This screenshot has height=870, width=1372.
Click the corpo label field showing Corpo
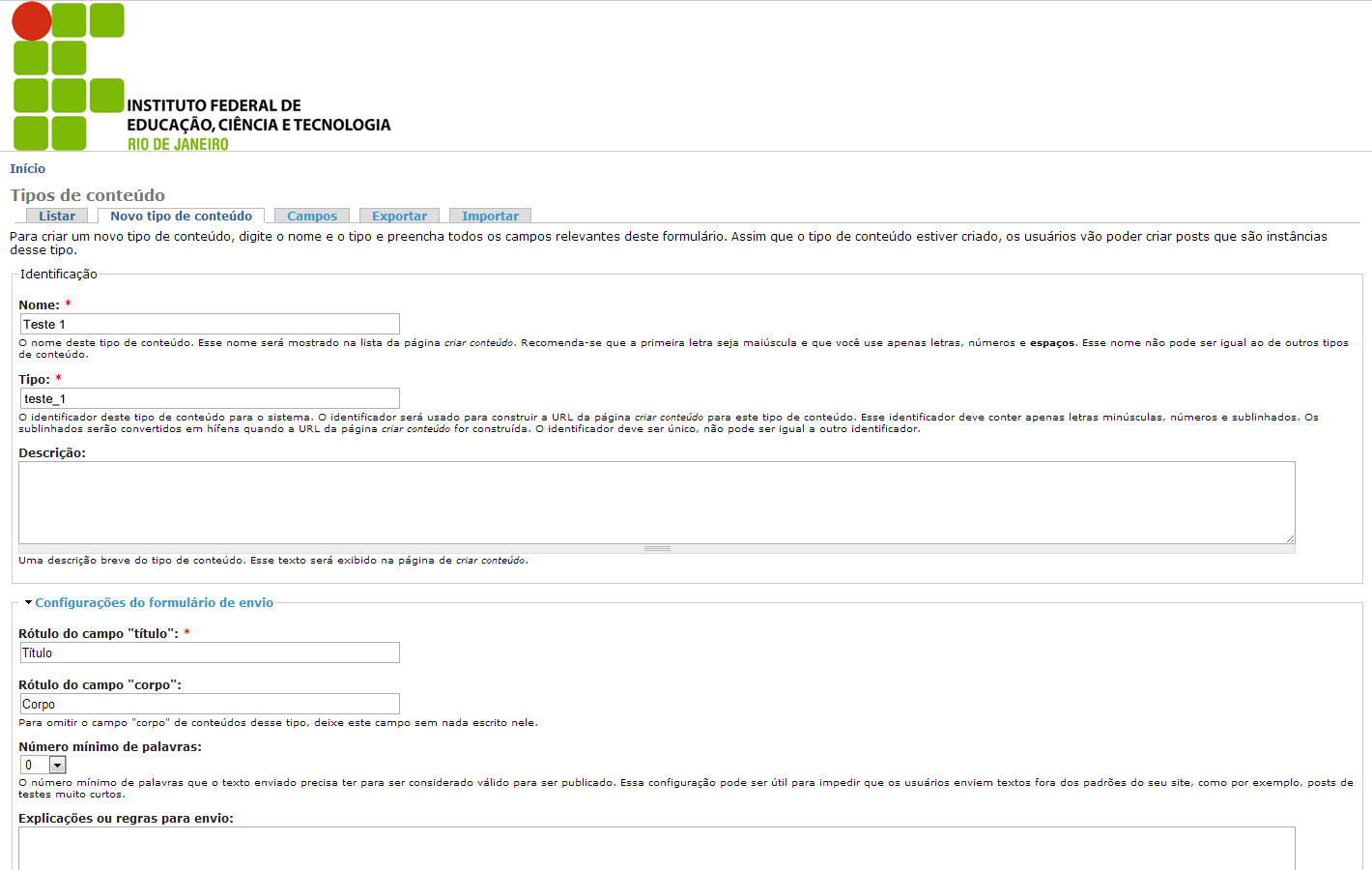[x=210, y=704]
